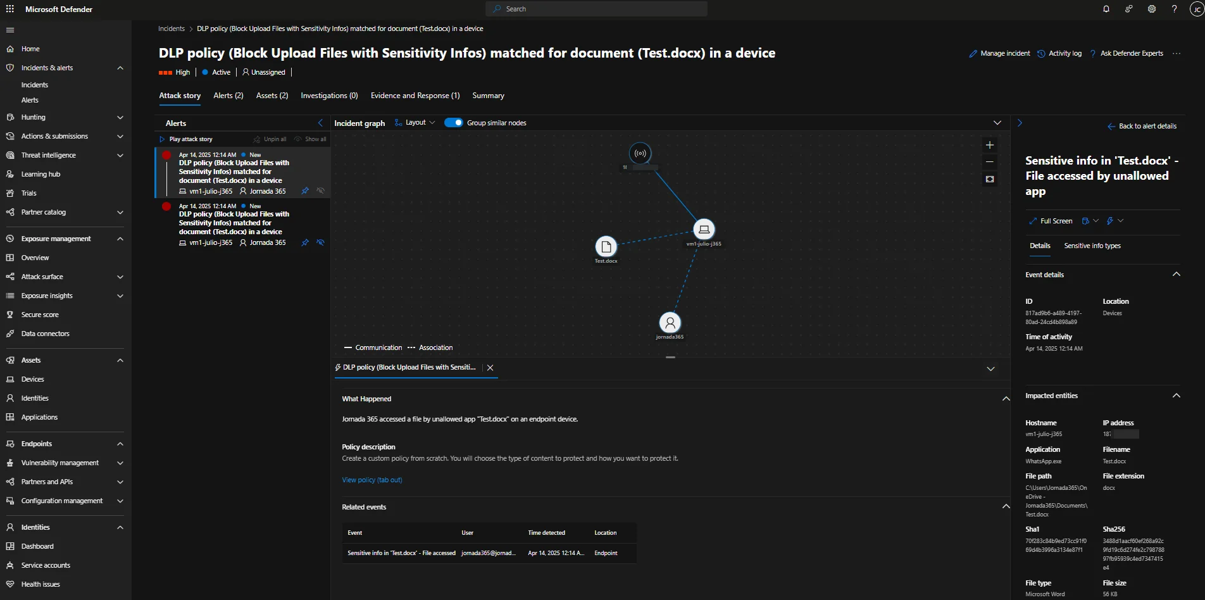
Task: Click Manage incident
Action: tap(999, 53)
